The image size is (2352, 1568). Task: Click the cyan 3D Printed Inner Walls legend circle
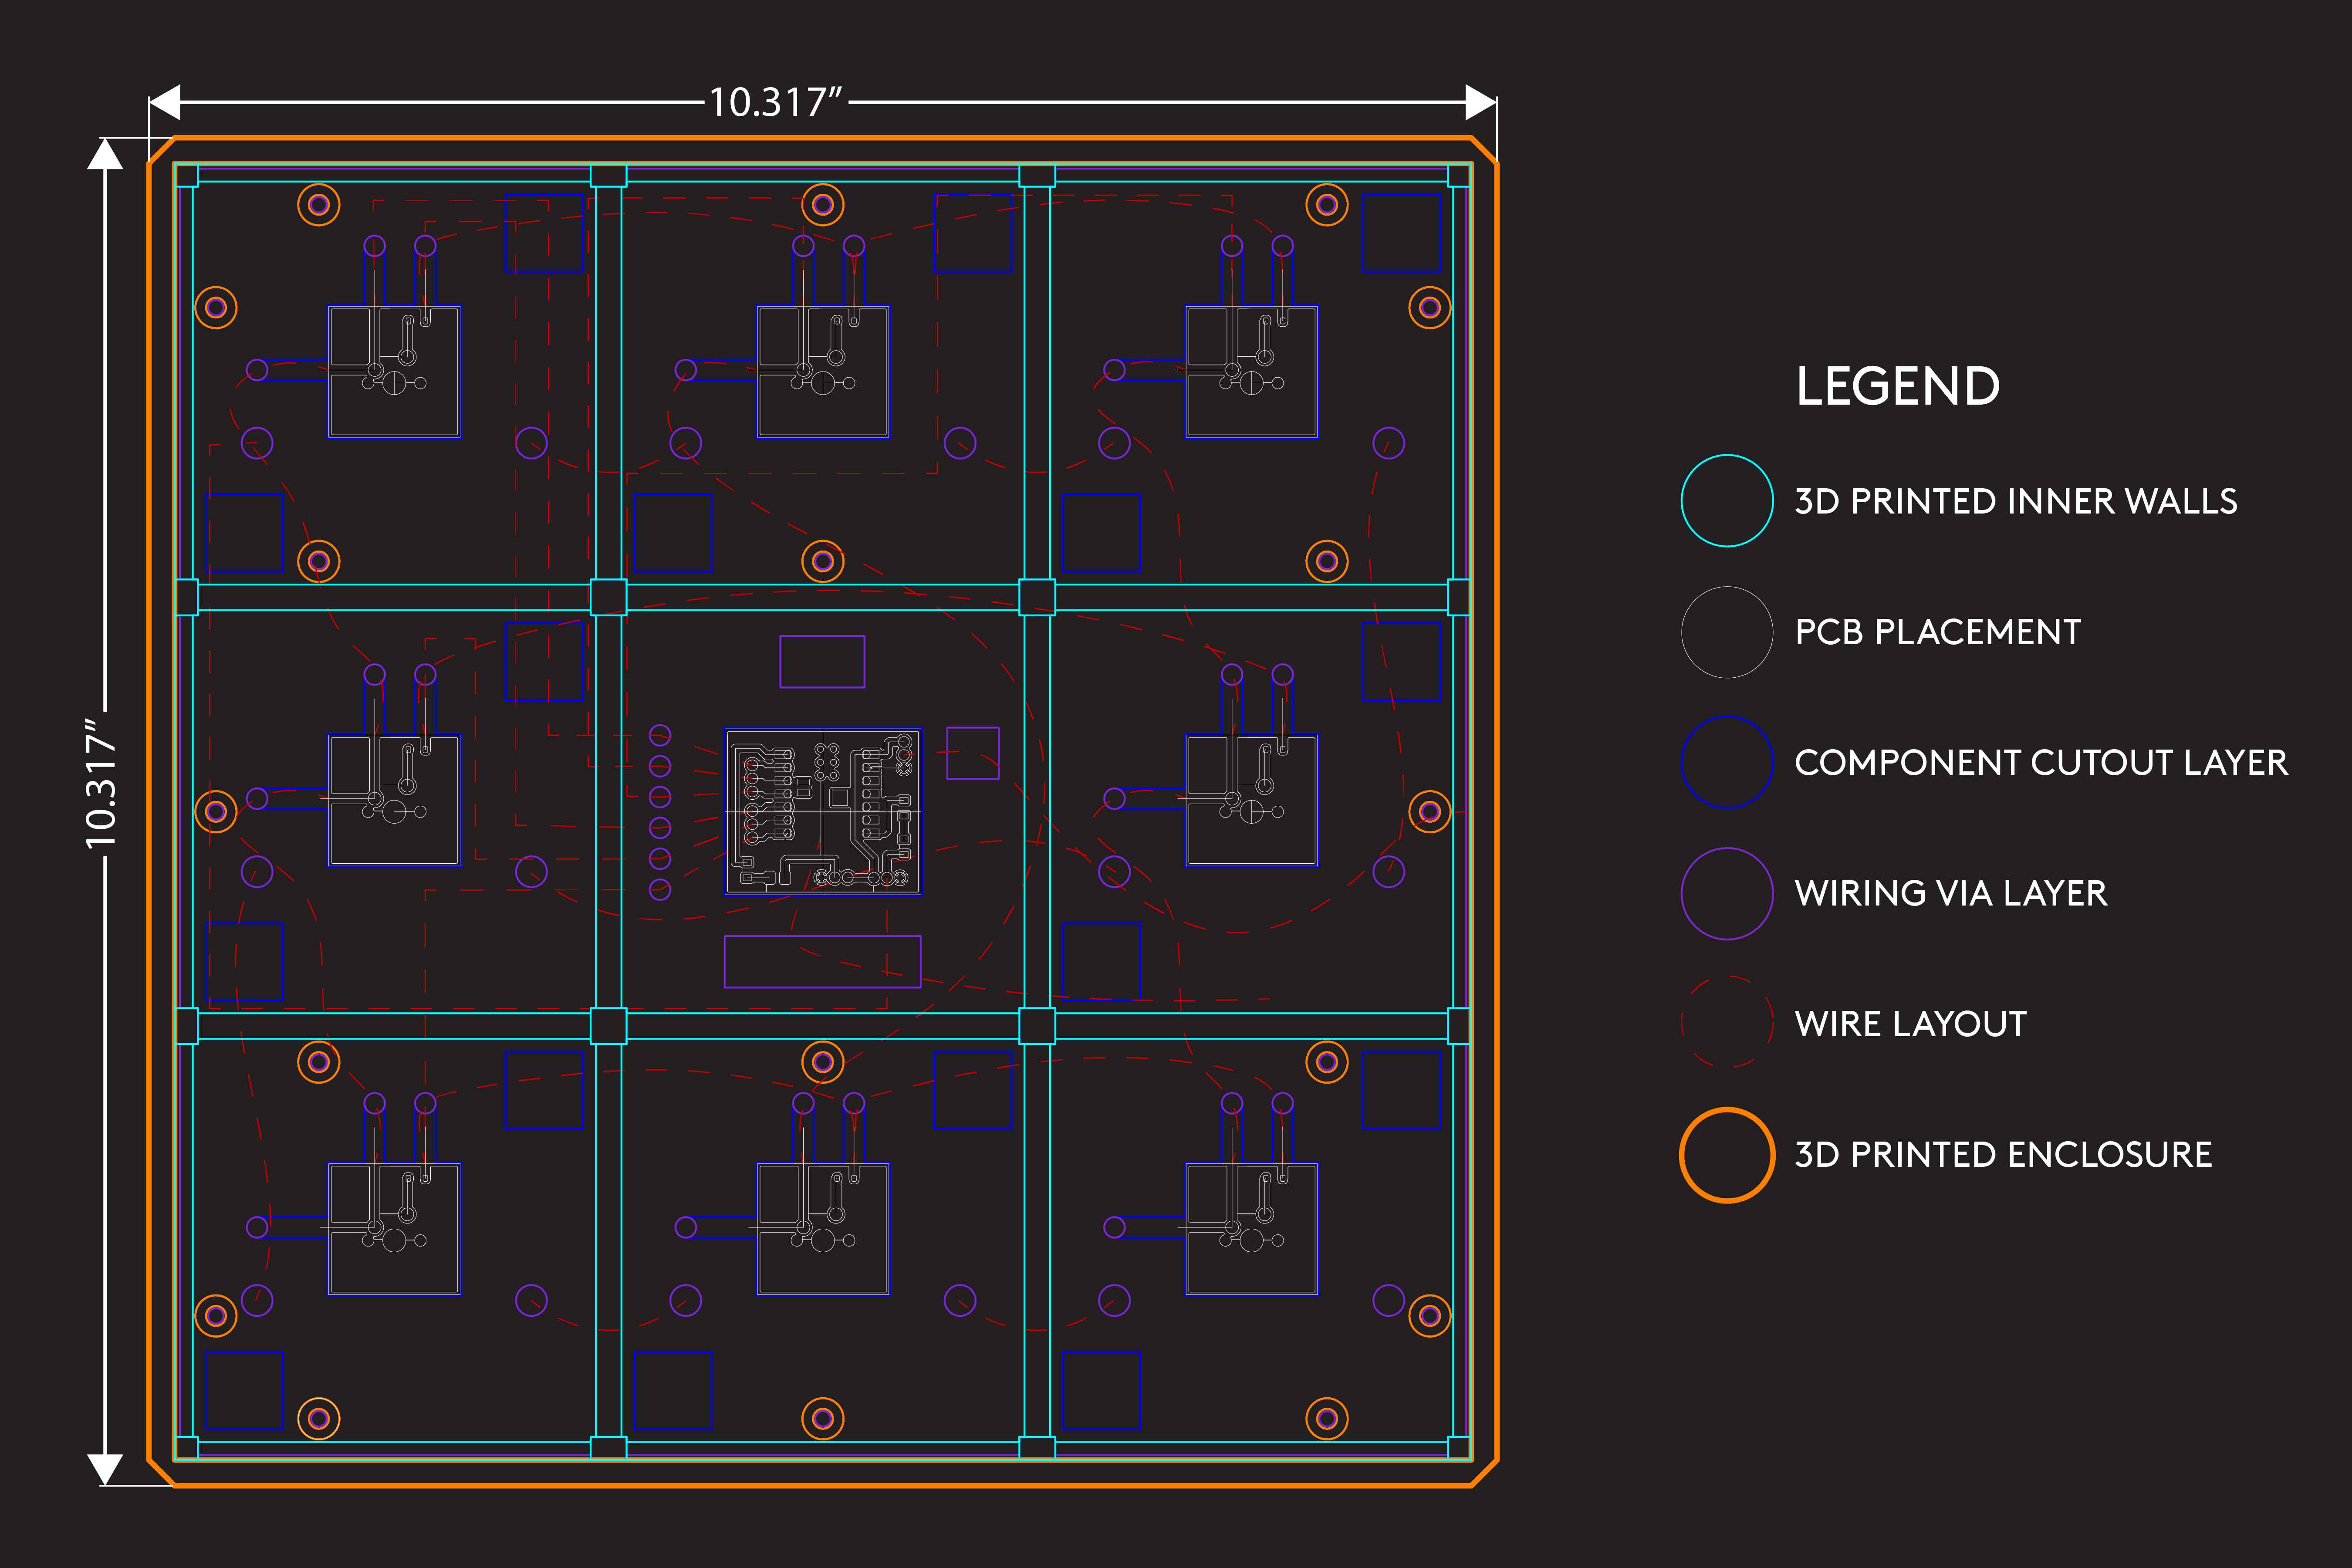(x=1727, y=501)
